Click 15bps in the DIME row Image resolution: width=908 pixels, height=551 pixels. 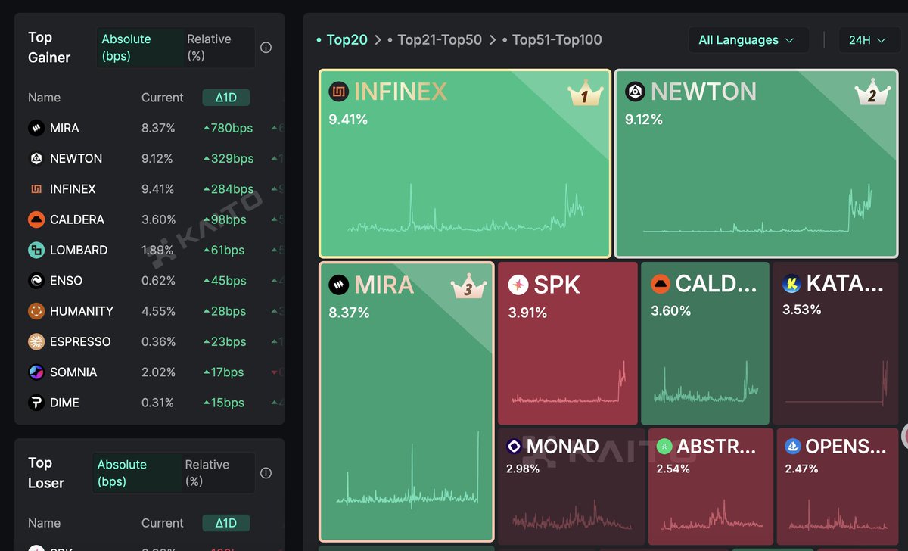(x=224, y=403)
